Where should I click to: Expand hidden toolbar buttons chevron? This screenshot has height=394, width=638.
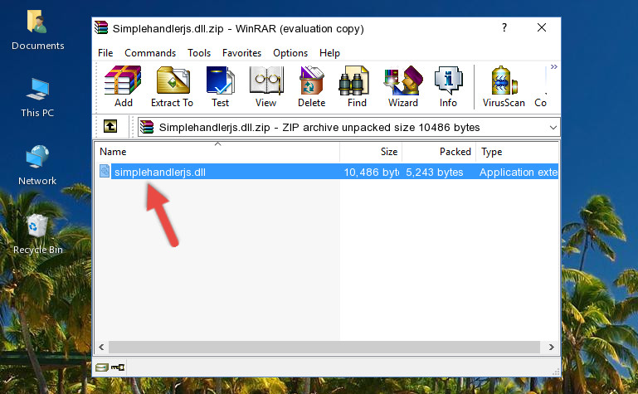pyautogui.click(x=553, y=67)
